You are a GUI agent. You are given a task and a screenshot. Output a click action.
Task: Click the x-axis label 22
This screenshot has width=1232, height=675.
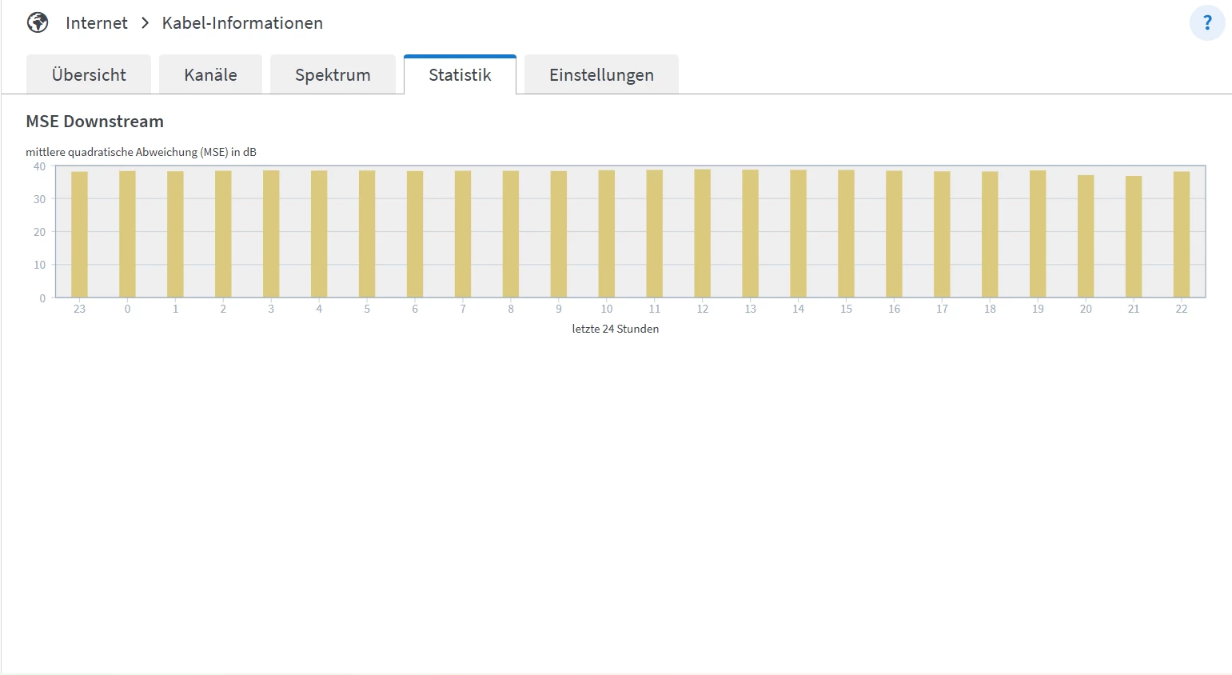1182,309
